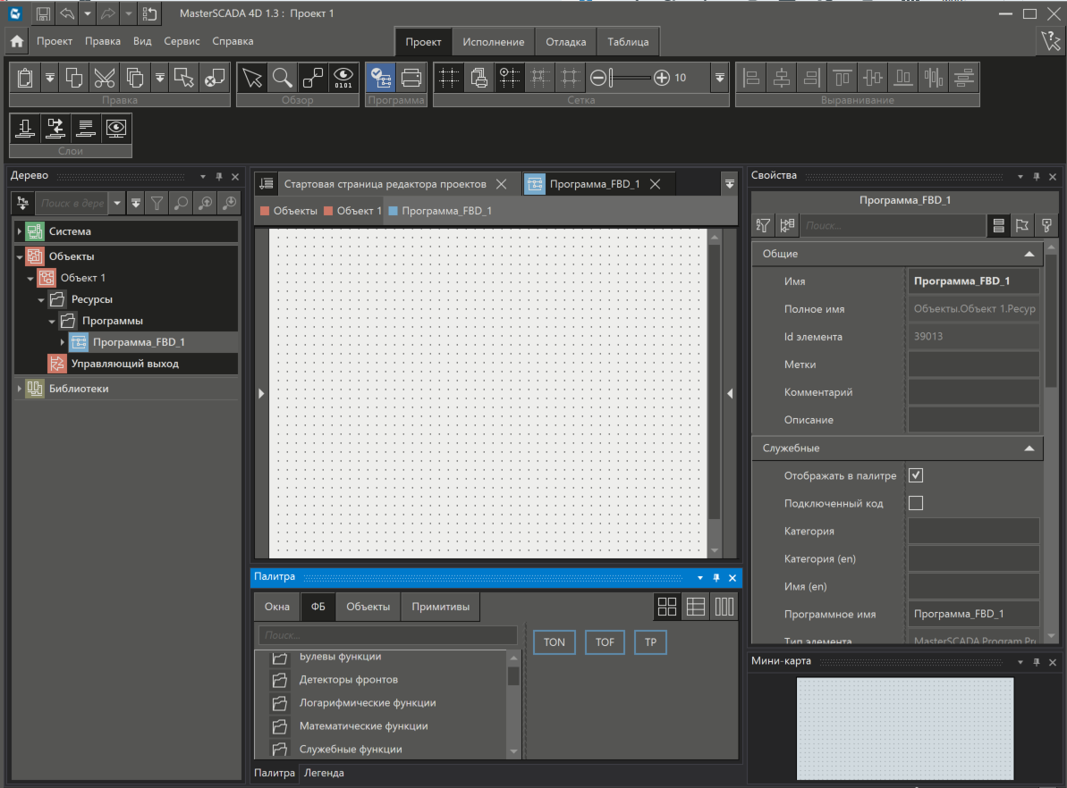Click the filter funnel icon in Дерево panel
Image resolution: width=1067 pixels, height=788 pixels.
(157, 203)
